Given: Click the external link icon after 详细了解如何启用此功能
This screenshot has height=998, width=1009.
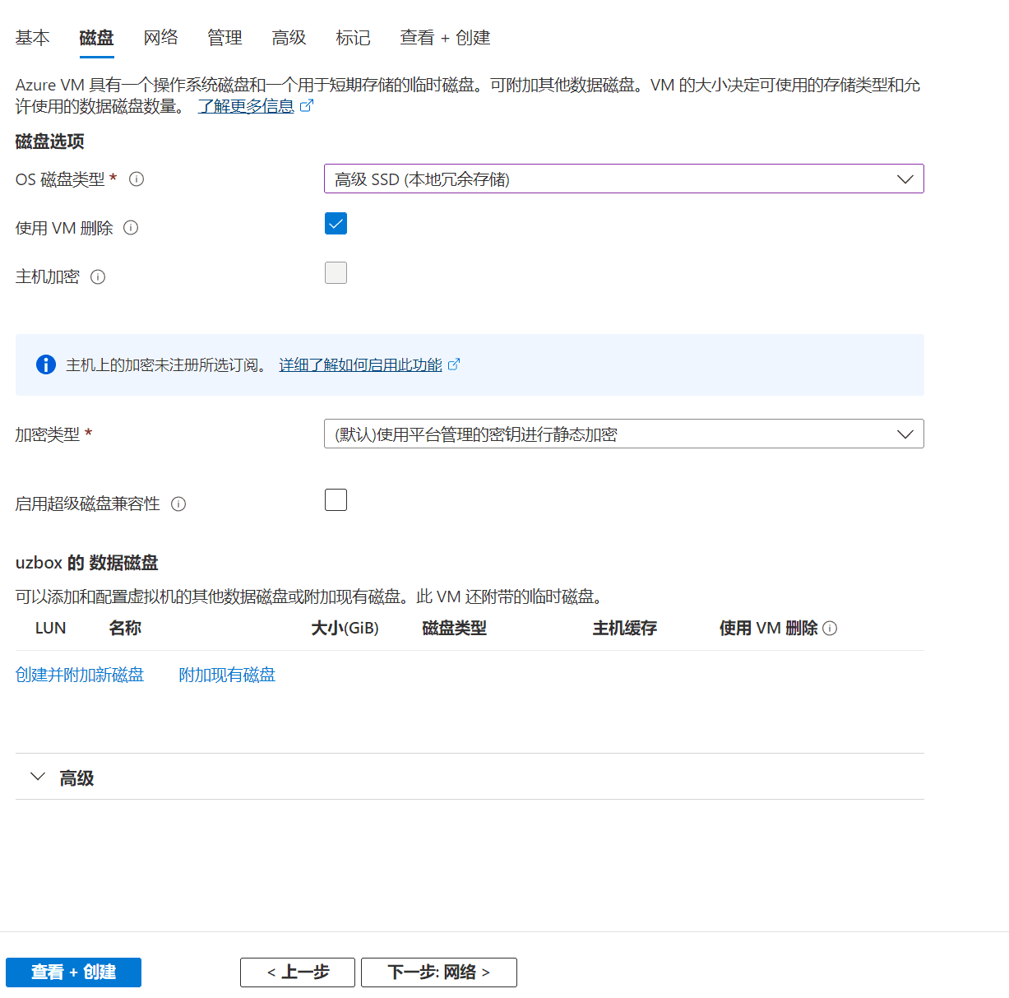Looking at the screenshot, I should pyautogui.click(x=455, y=364).
